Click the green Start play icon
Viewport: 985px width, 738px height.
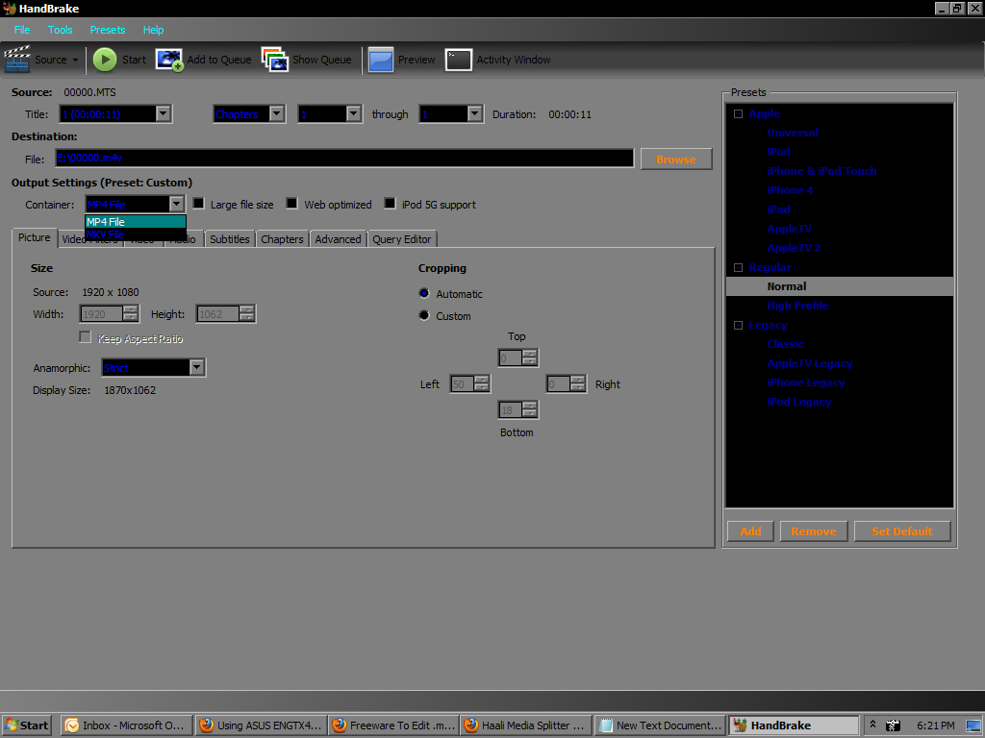click(x=105, y=60)
